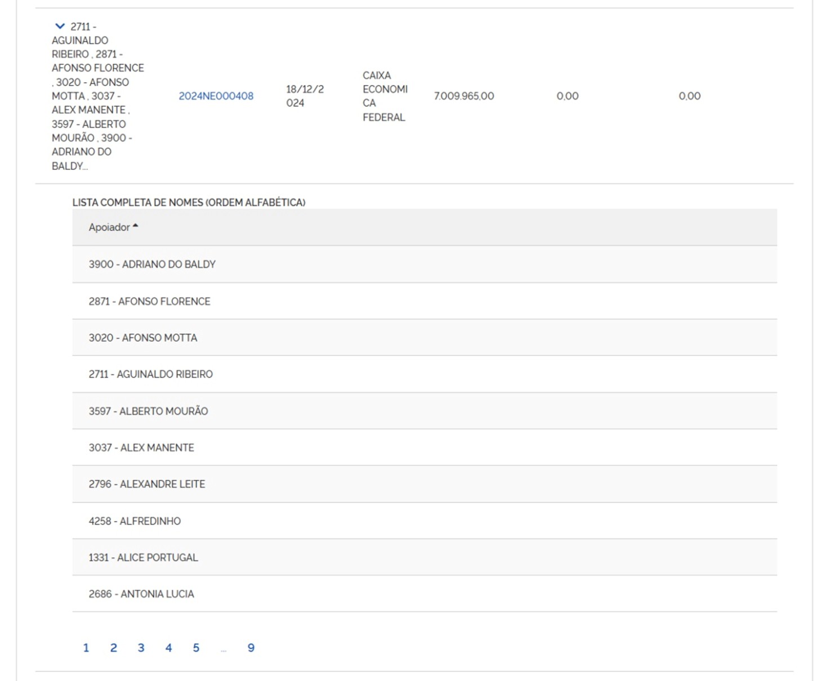Go to page 1 of the list
Image resolution: width=834 pixels, height=681 pixels.
point(86,648)
